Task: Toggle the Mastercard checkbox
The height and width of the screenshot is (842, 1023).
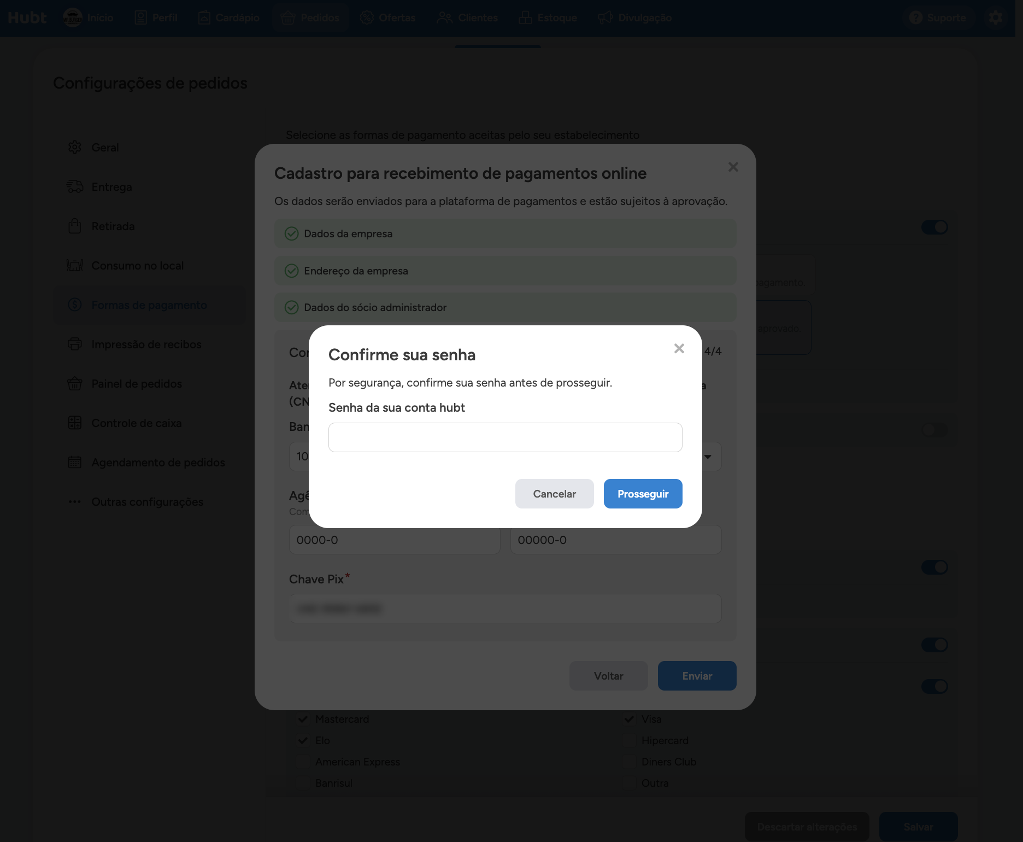Action: click(303, 719)
